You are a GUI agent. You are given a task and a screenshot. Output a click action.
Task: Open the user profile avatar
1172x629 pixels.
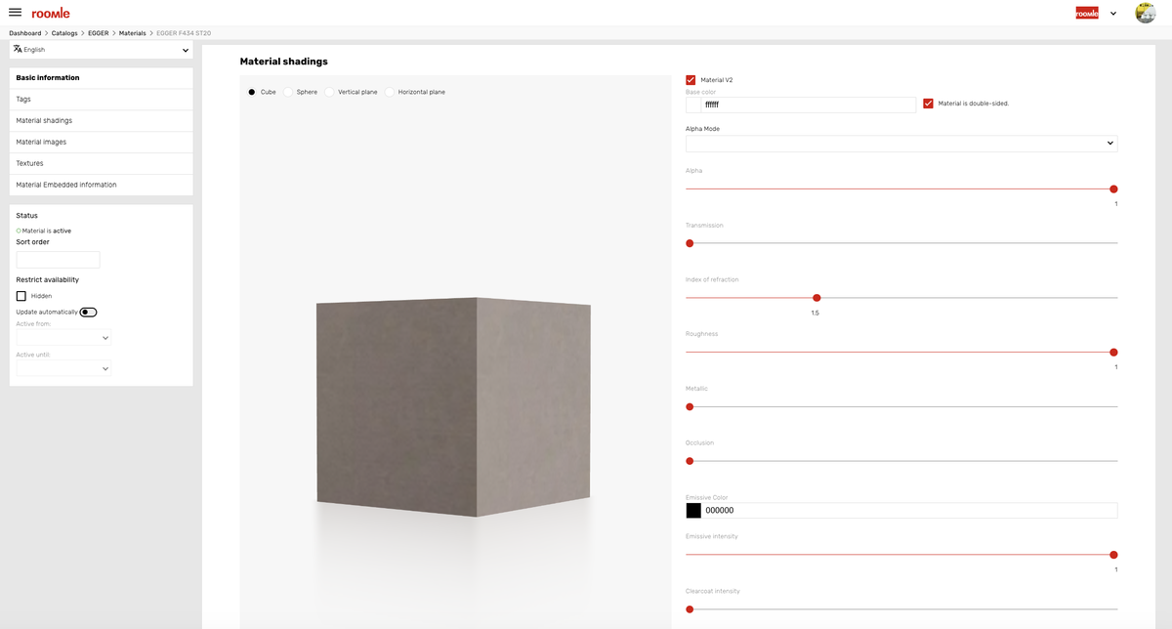[x=1145, y=13]
